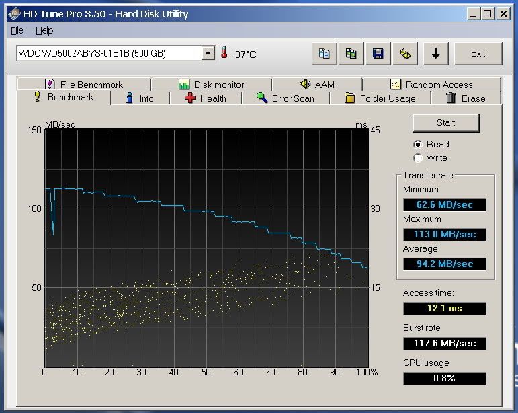Open the options wrench icon
This screenshot has height=413, width=518.
pos(404,54)
